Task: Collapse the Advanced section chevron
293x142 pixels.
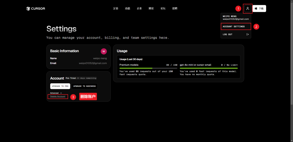Action: click(x=61, y=93)
